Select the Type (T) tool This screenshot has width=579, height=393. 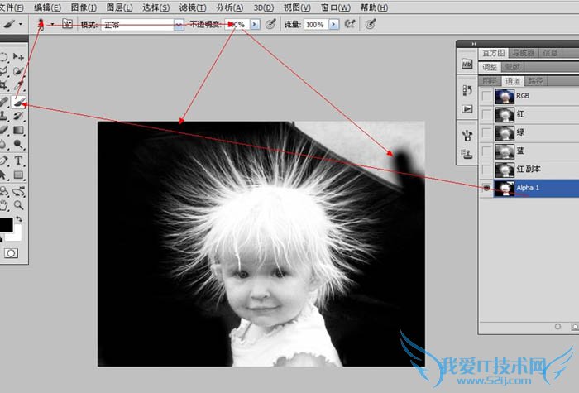coord(18,161)
